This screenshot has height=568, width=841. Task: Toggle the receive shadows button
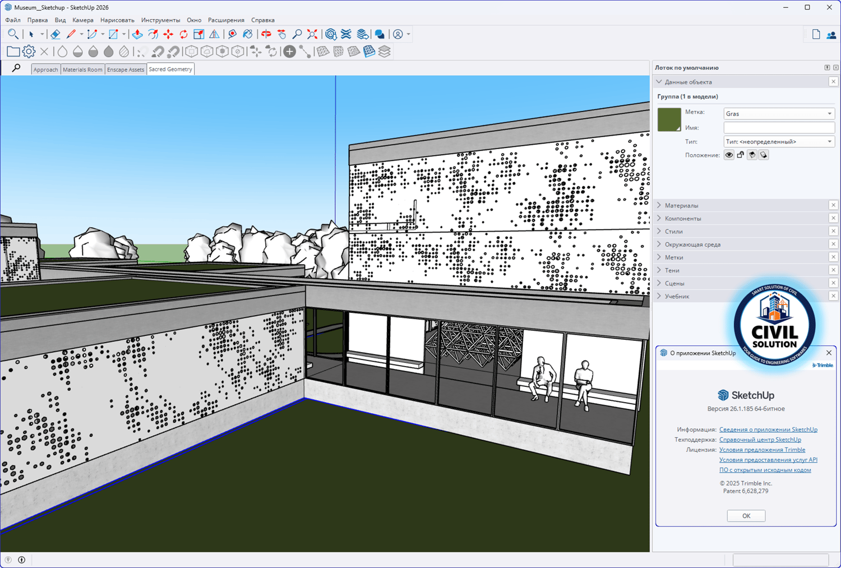[x=764, y=155]
